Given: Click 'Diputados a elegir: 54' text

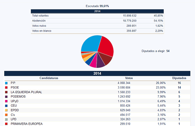Looking at the screenshot, I should click(155, 51).
